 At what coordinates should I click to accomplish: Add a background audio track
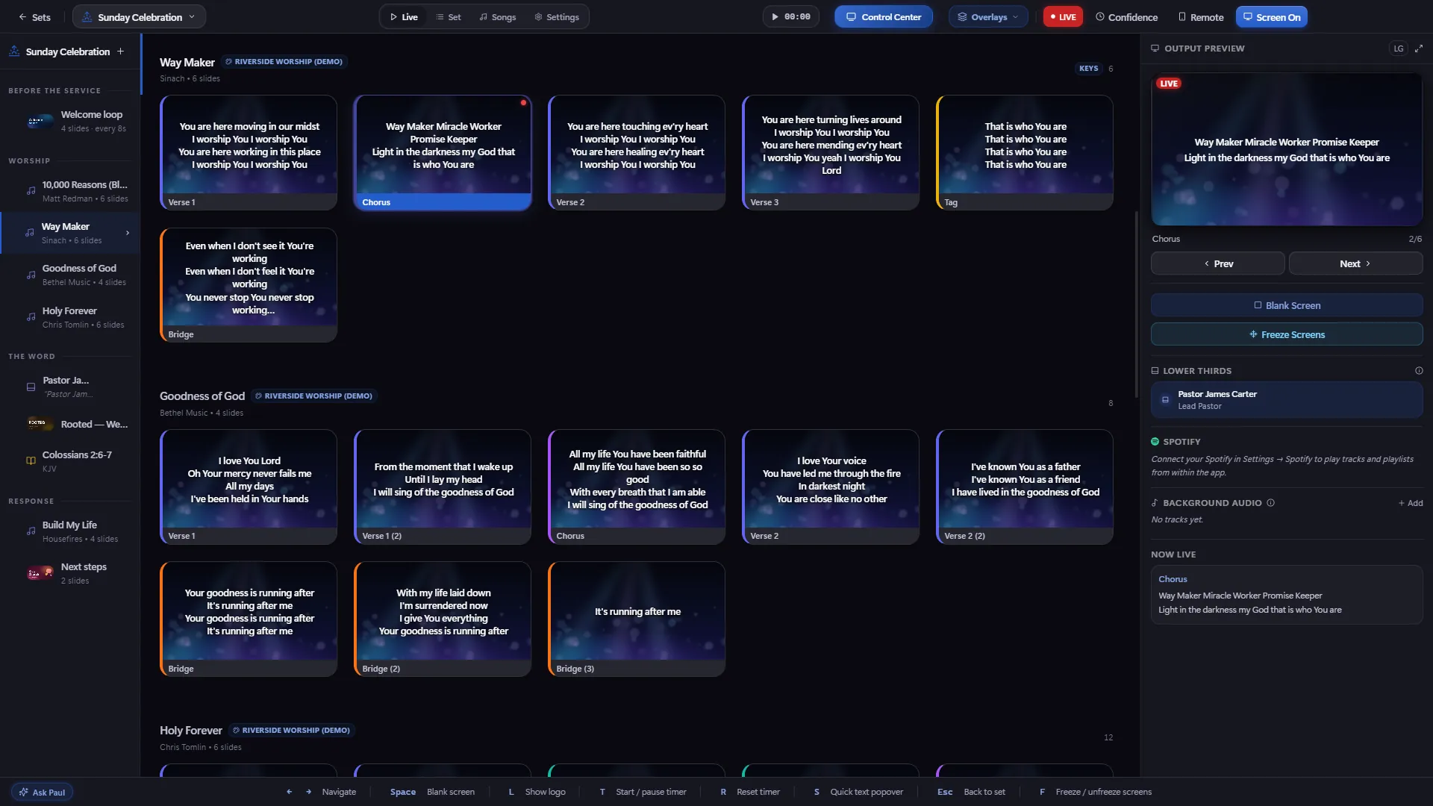coord(1411,503)
